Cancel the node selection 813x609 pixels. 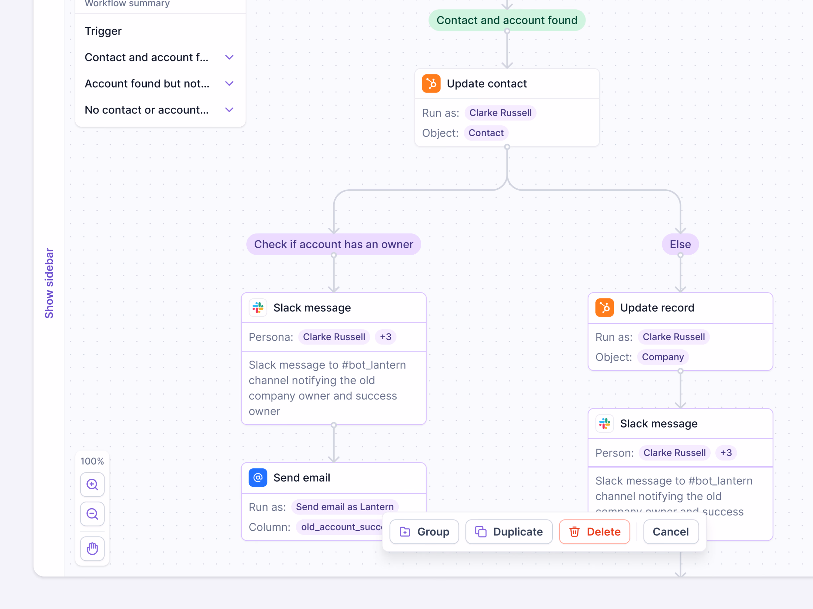click(671, 531)
